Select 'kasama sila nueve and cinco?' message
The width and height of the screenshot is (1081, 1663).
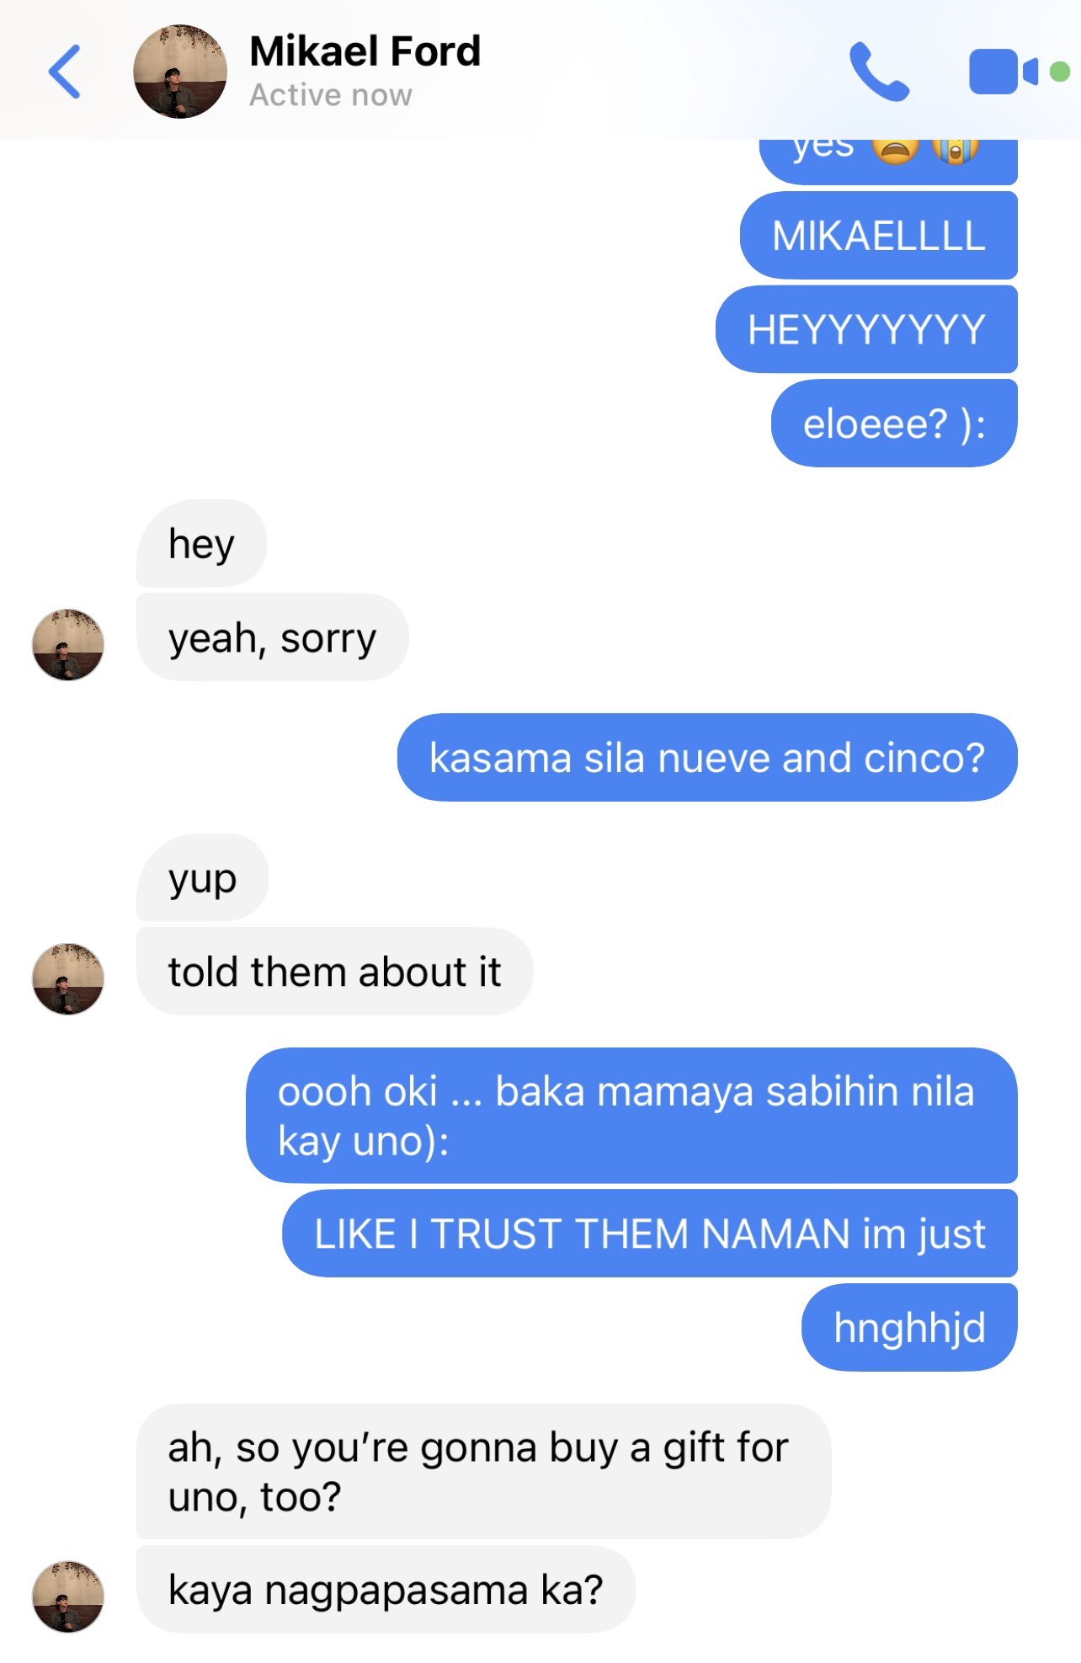tap(707, 758)
